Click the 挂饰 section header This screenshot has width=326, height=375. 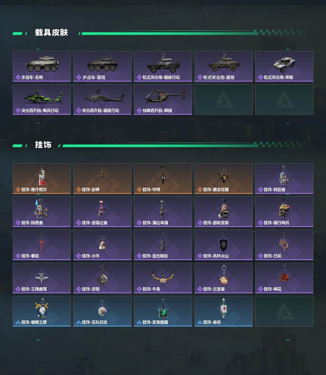point(43,145)
